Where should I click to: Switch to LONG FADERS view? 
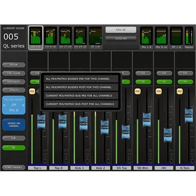pyautogui.click(x=14, y=167)
